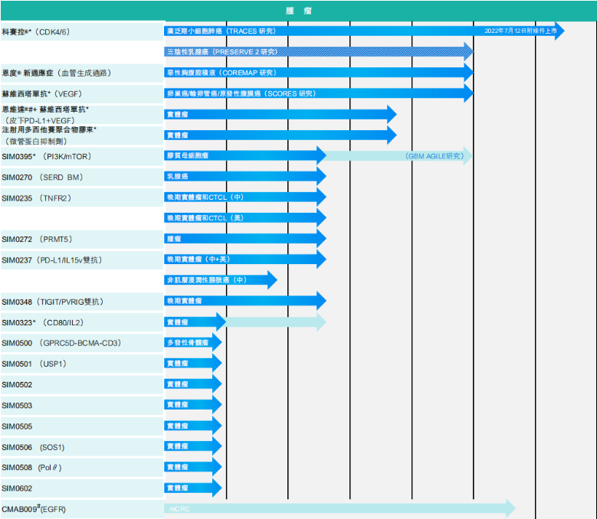Select the CMAB009 (EGFR) label
597x519 pixels.
tap(35, 508)
